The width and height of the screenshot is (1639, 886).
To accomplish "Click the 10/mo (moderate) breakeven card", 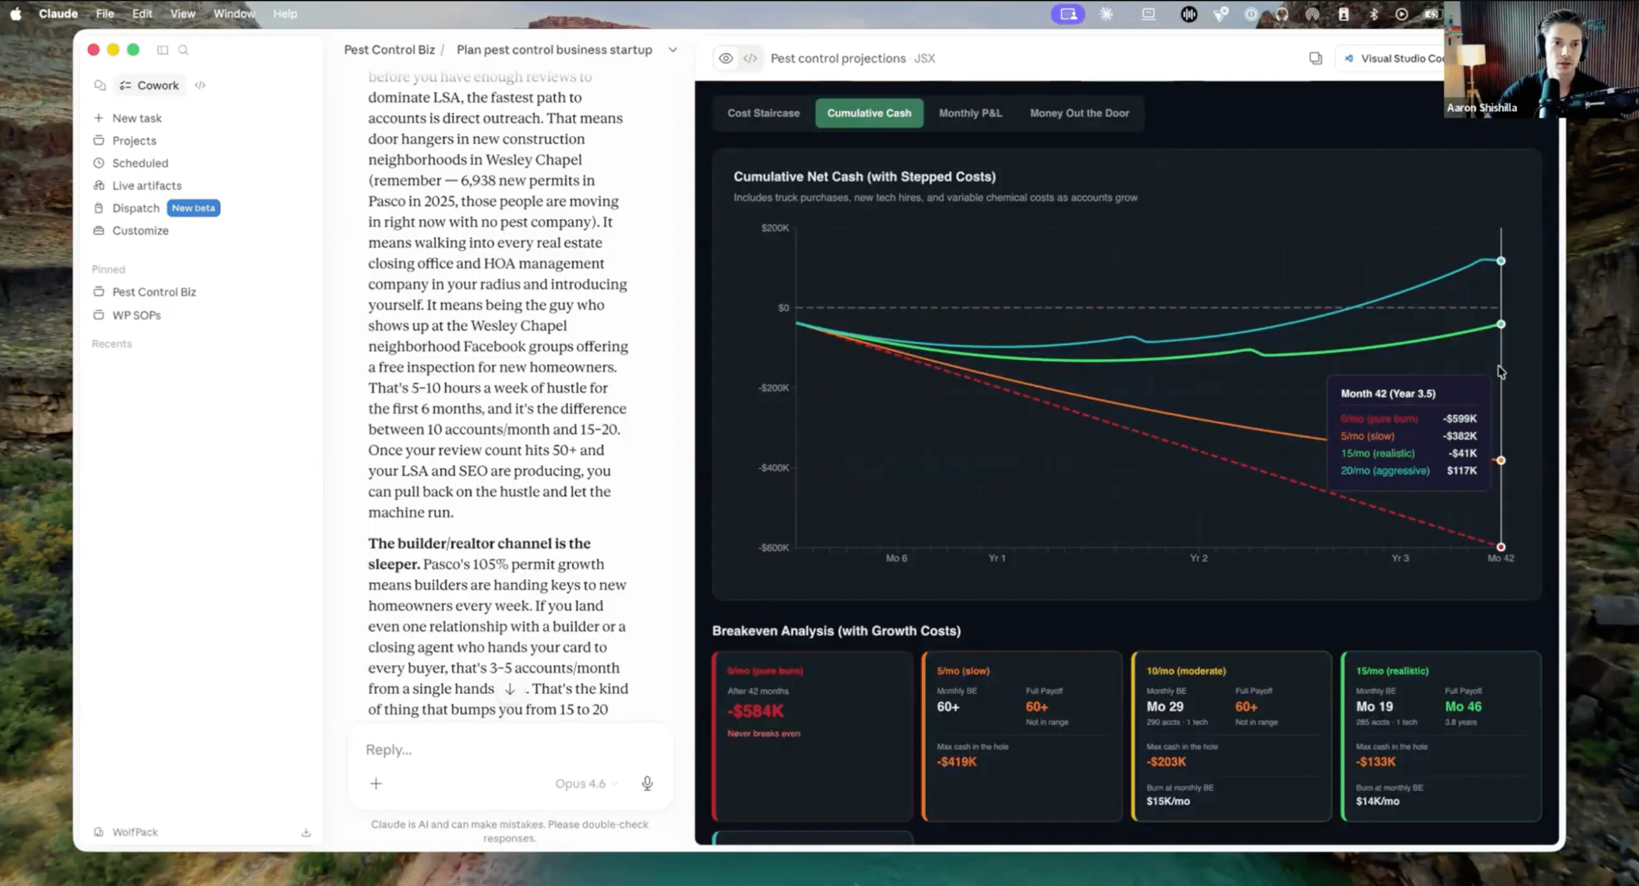I will pos(1231,736).
